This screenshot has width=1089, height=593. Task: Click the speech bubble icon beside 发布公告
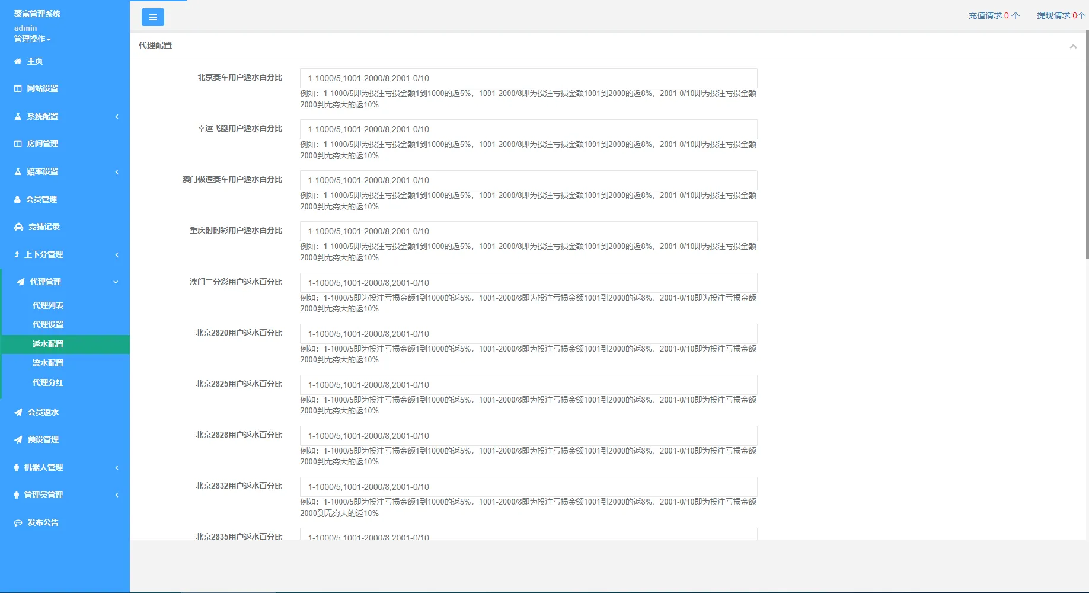[18, 523]
